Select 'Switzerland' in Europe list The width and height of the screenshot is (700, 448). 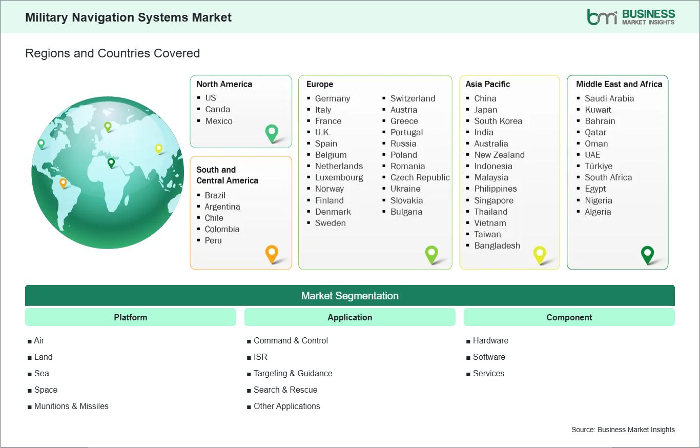(x=413, y=98)
